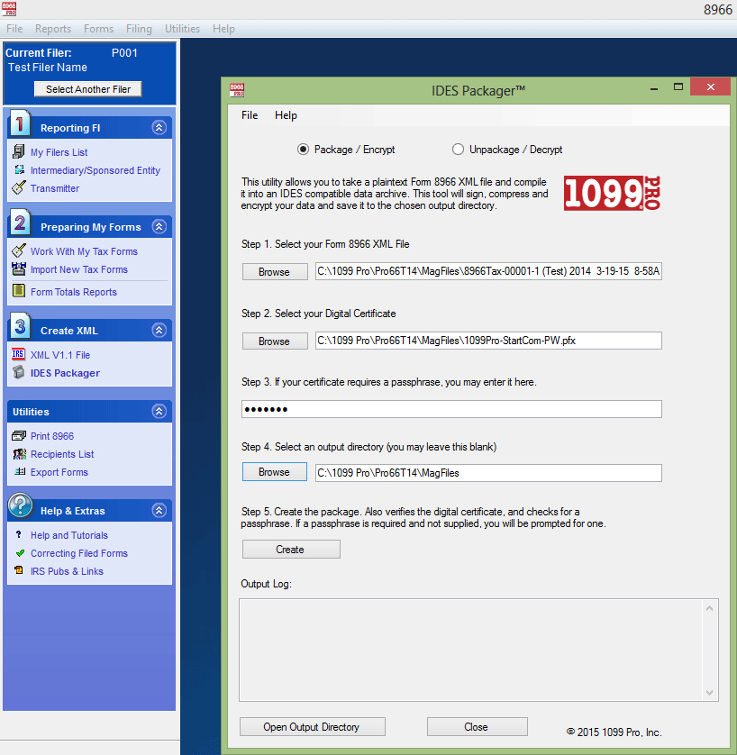This screenshot has width=737, height=755.
Task: Click the passphrase input field
Action: click(451, 409)
